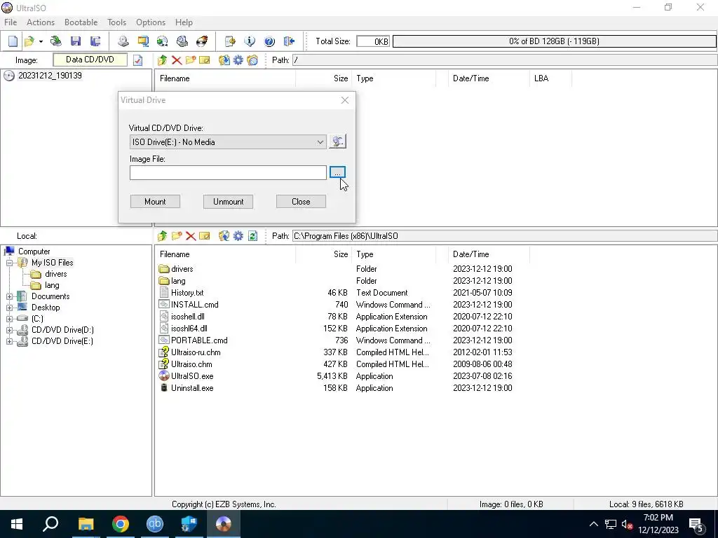Open the Tools menu

click(117, 22)
